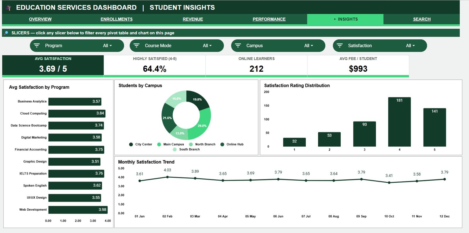This screenshot has width=469, height=233.
Task: Click the Monthly Satisfaction Trend title
Action: coord(146,162)
